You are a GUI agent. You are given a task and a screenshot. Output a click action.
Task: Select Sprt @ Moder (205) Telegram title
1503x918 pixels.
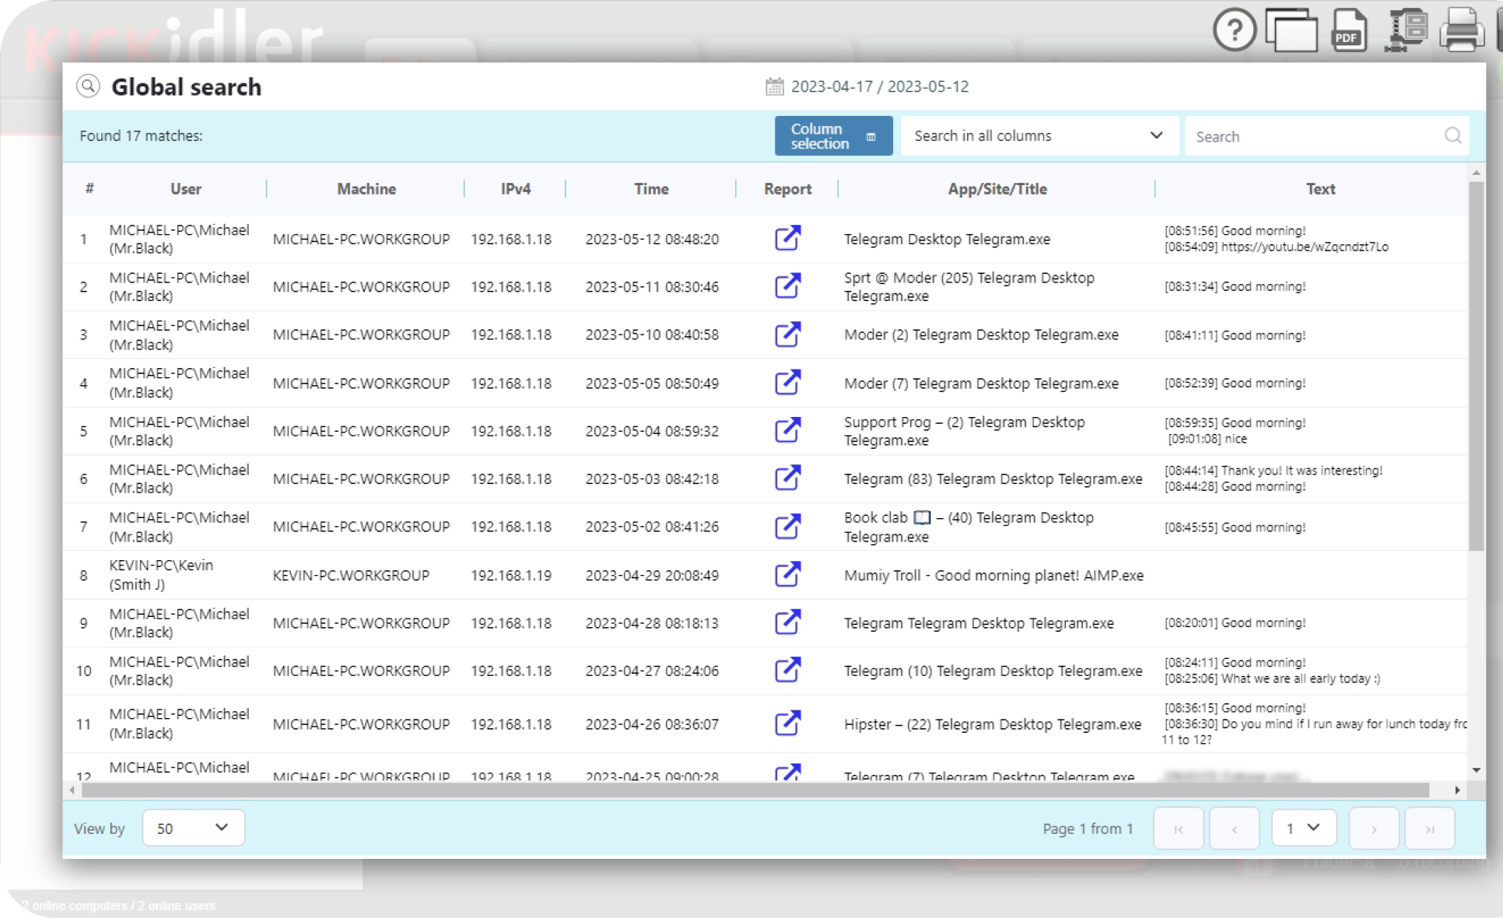[969, 286]
